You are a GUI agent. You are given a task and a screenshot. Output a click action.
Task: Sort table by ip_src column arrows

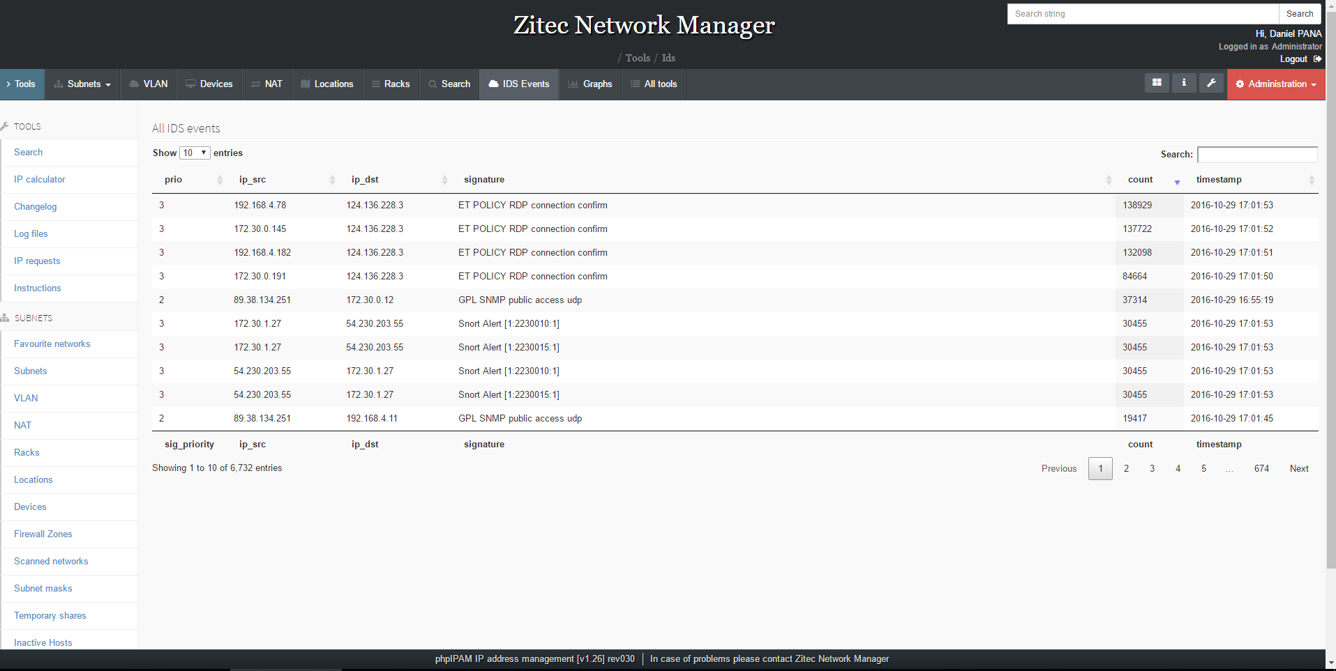(332, 180)
